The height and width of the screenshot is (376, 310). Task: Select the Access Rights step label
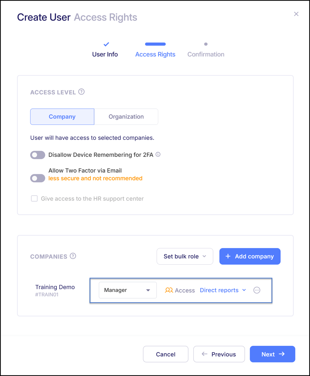155,54
